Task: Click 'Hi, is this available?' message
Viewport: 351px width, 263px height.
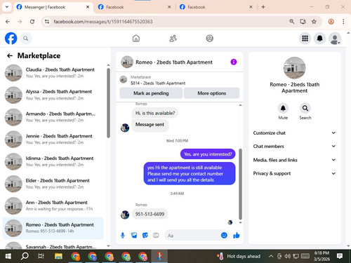Action: (155, 113)
